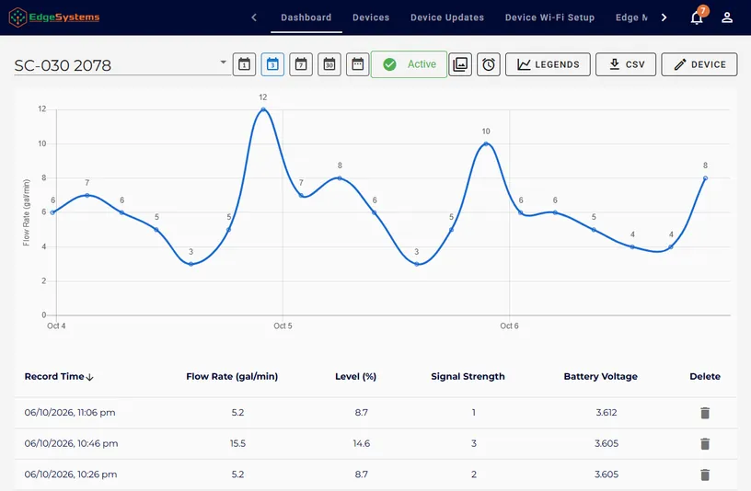Click the data point labeled 10
Image resolution: width=751 pixels, height=491 pixels.
click(486, 143)
